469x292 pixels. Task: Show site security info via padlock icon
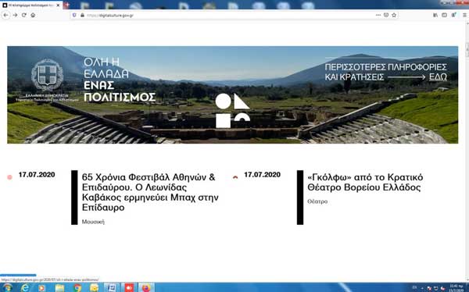82,15
